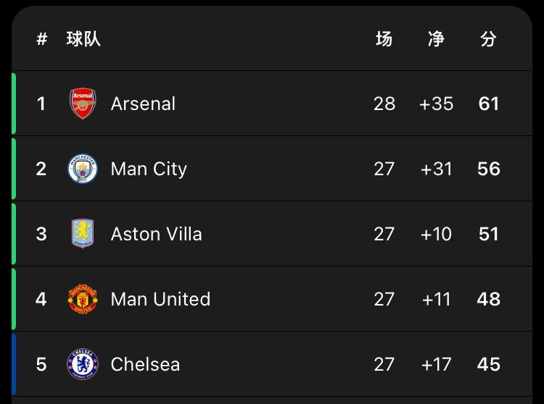Open Arsenal team name link
The height and width of the screenshot is (404, 544).
[143, 104]
